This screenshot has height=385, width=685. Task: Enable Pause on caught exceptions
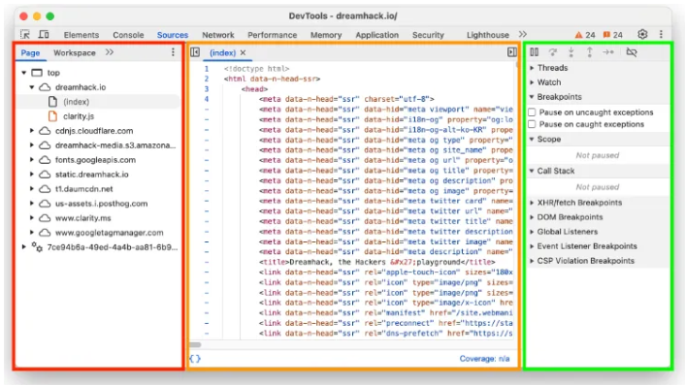point(532,124)
